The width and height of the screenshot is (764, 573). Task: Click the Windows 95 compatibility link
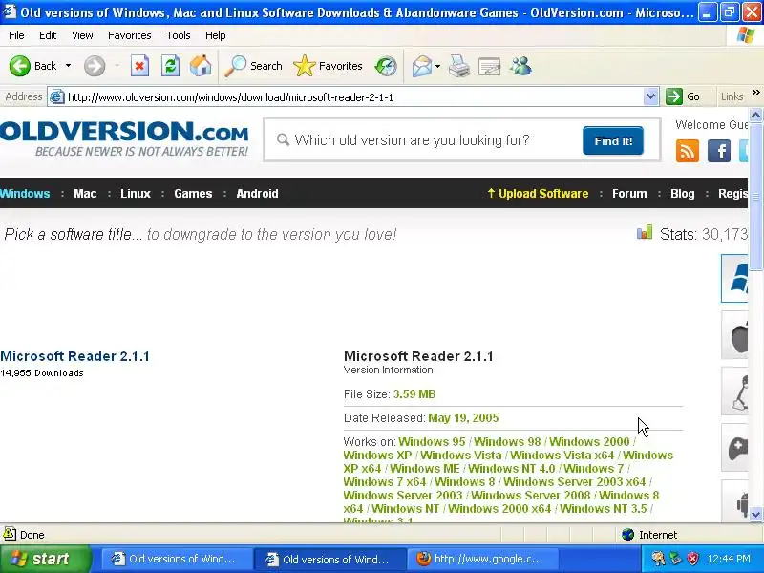tap(432, 442)
